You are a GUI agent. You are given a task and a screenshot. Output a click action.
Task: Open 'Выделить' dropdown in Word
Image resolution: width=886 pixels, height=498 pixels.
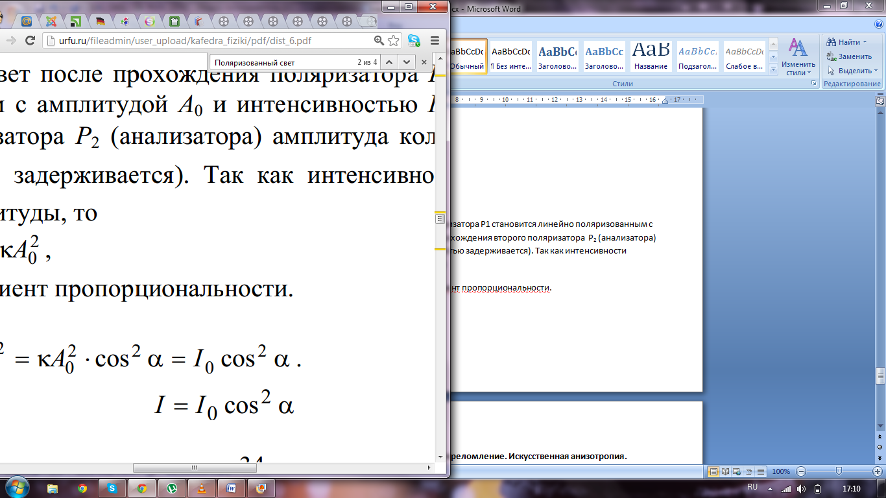click(852, 71)
